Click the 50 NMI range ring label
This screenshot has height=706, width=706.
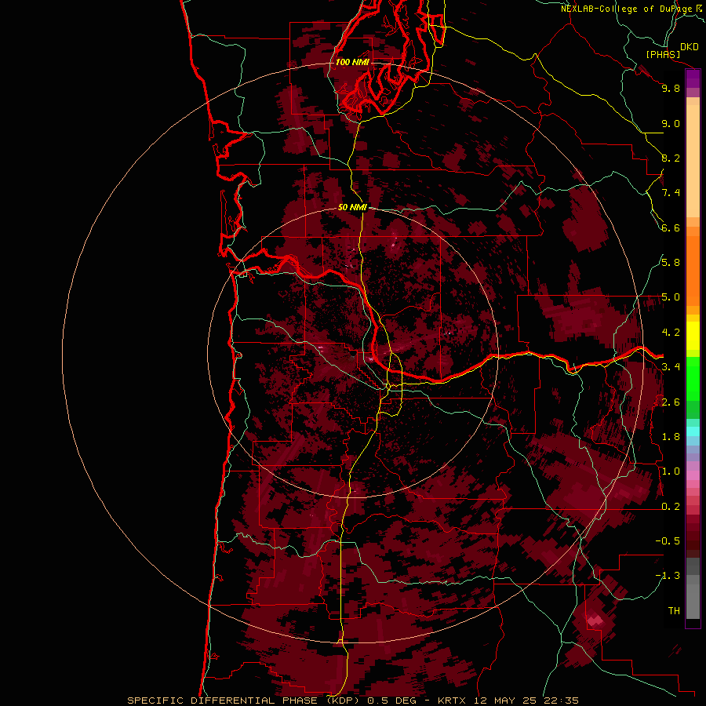point(352,207)
